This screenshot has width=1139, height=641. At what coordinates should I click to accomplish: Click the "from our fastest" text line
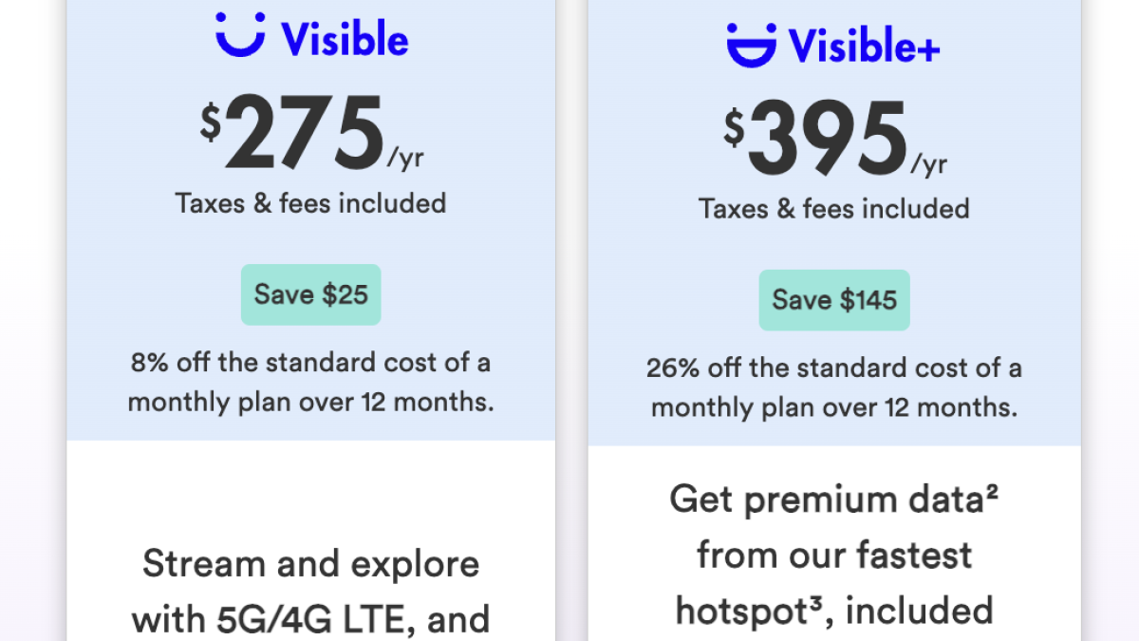coord(834,555)
